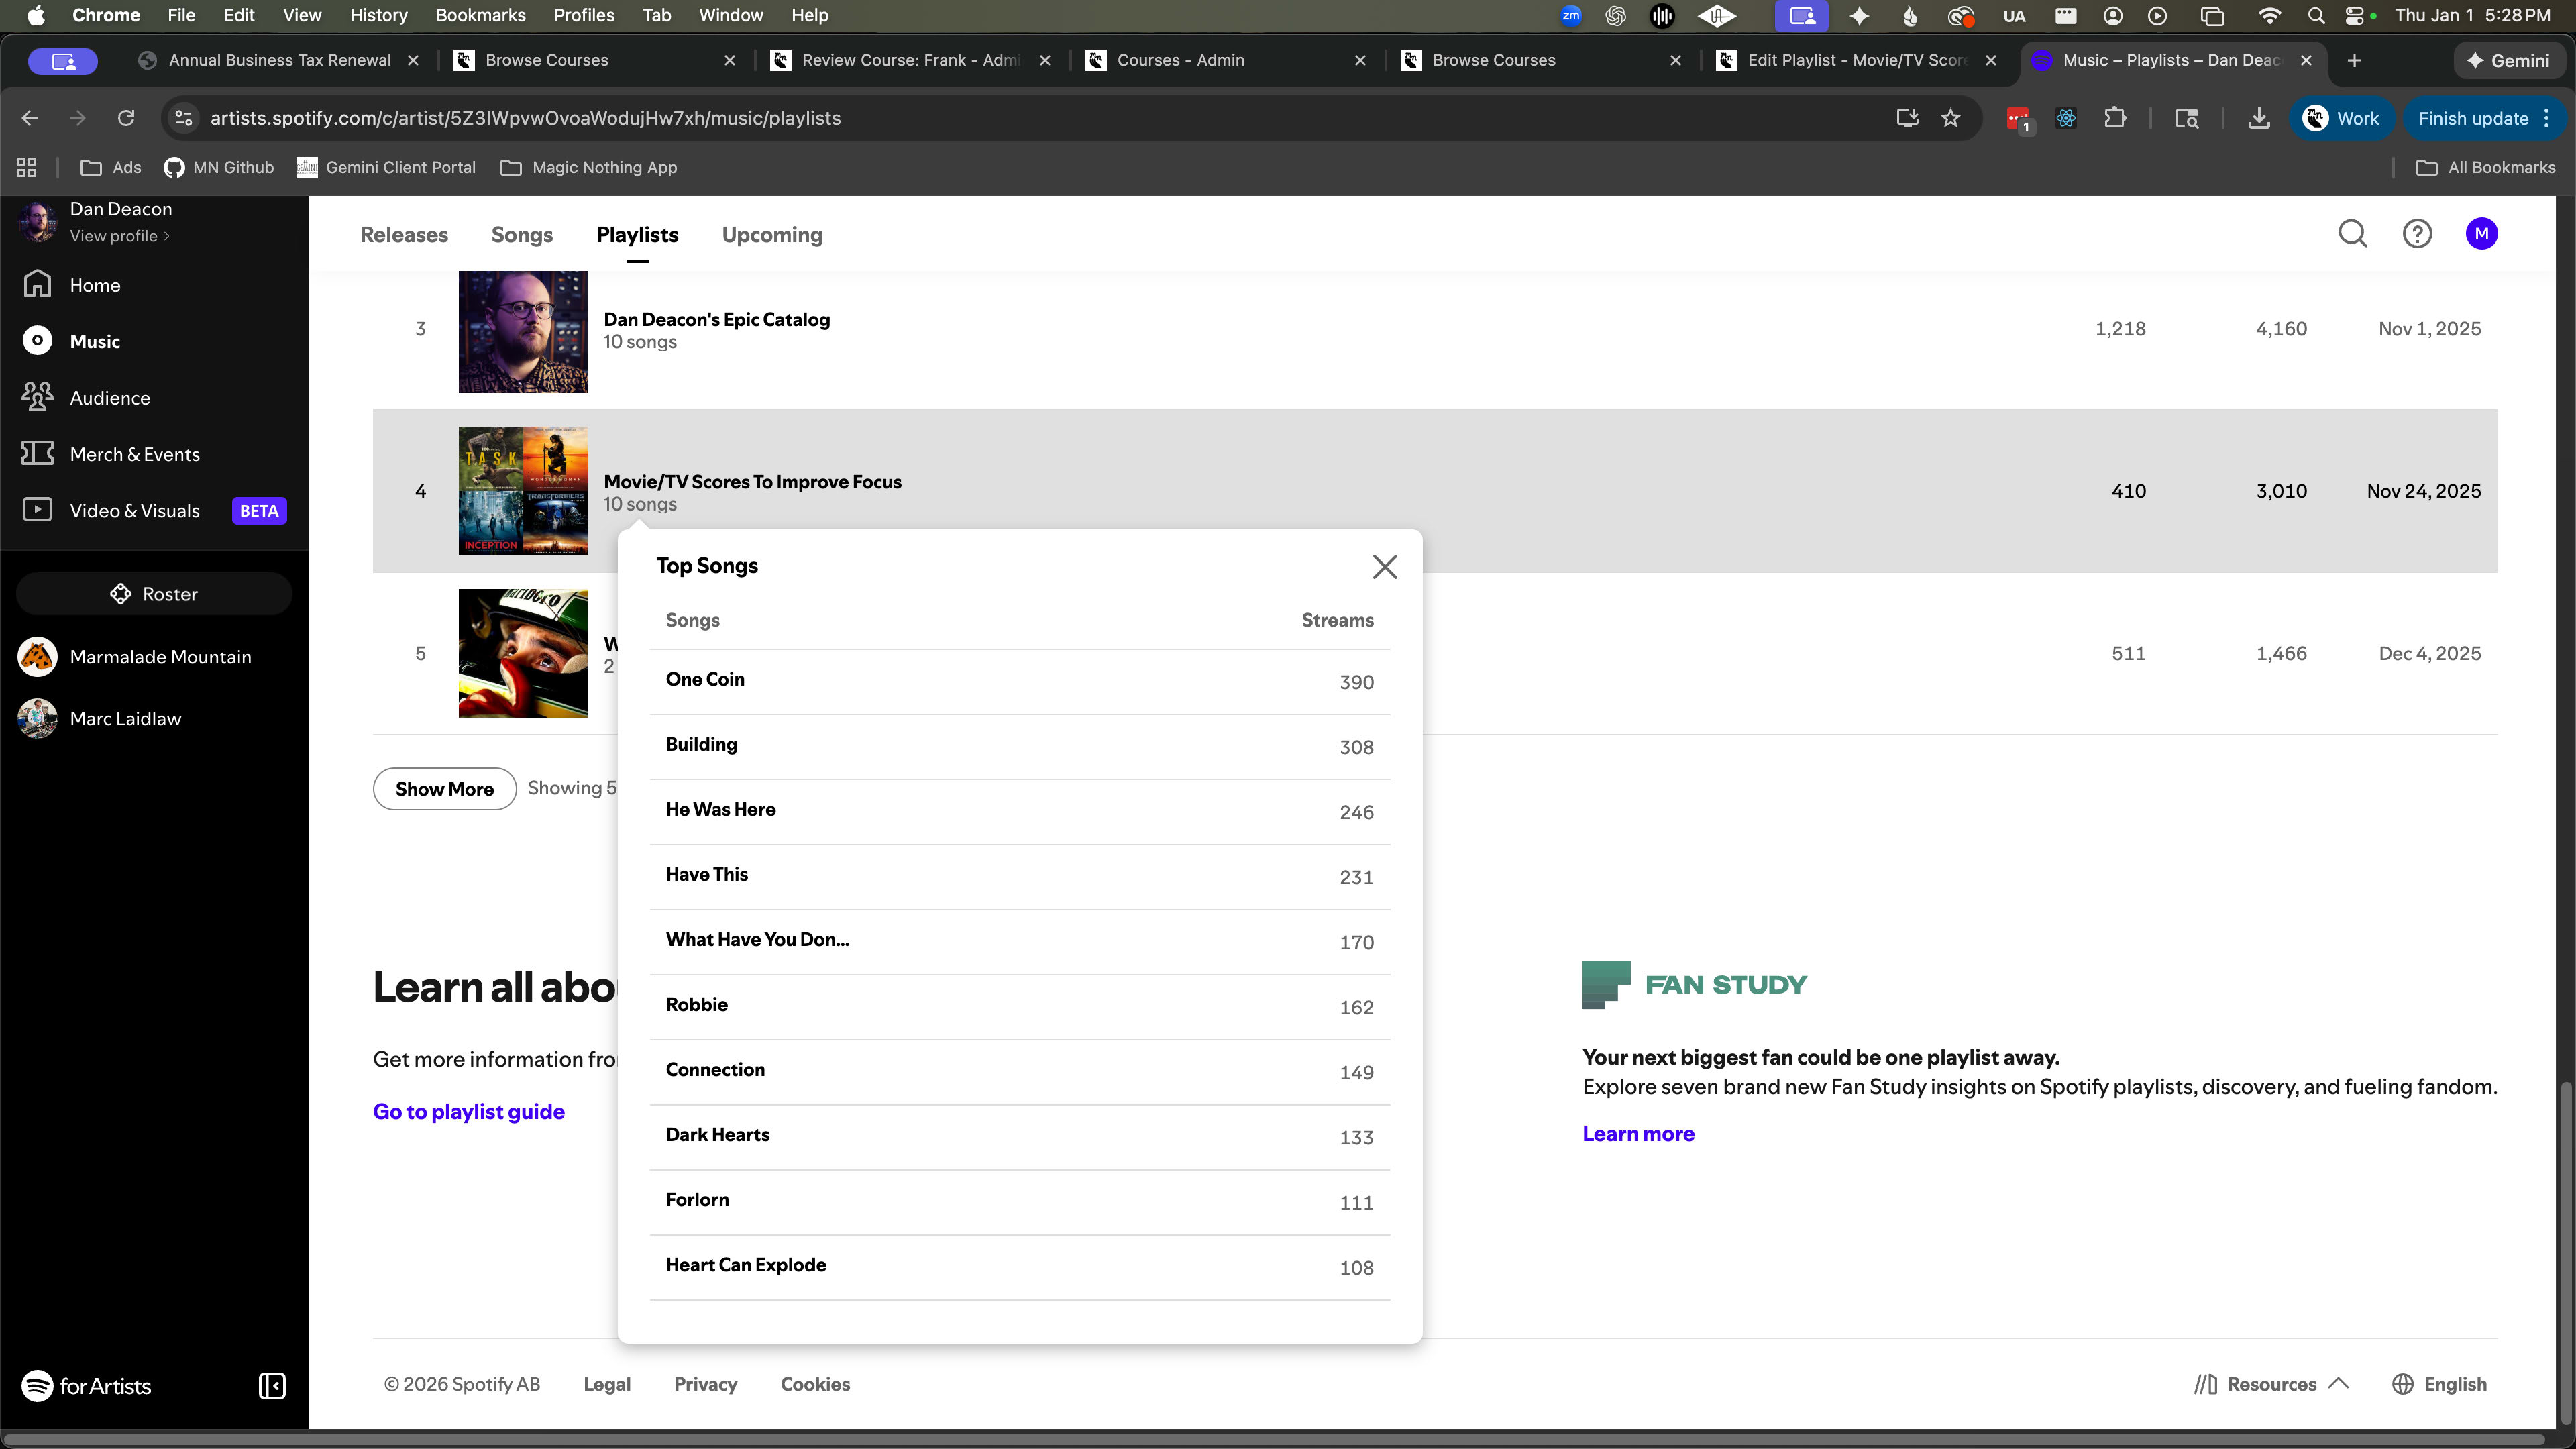Collapse the sidebar with bottom panel icon
This screenshot has height=1449, width=2576.
pyautogui.click(x=272, y=1386)
